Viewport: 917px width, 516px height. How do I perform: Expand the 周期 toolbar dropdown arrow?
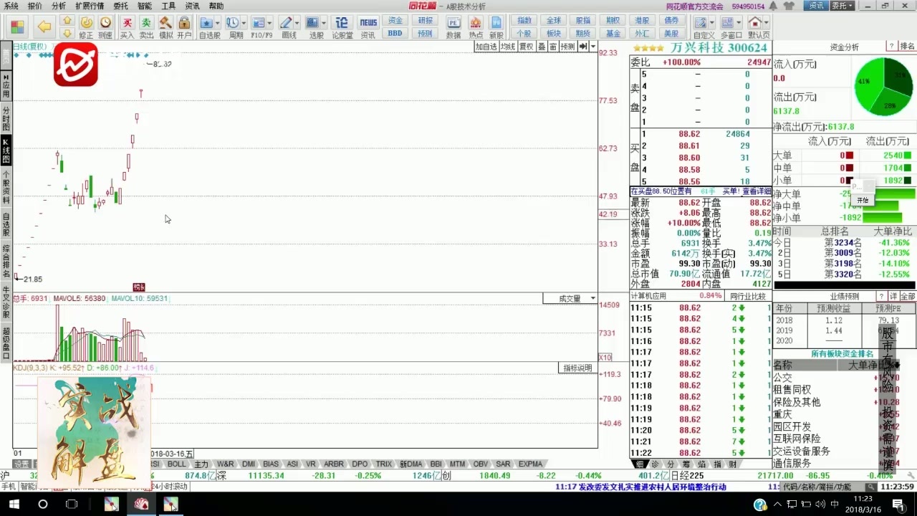(x=244, y=23)
